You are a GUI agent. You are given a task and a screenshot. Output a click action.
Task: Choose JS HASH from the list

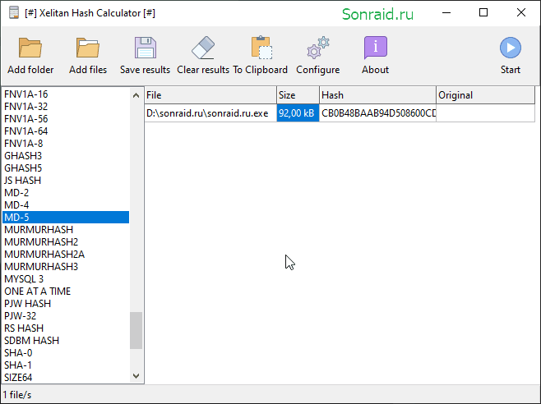pyautogui.click(x=66, y=181)
